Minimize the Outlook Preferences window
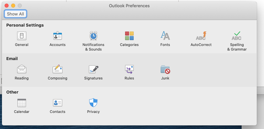Screen dimensions: 264x129 tap(13, 6)
